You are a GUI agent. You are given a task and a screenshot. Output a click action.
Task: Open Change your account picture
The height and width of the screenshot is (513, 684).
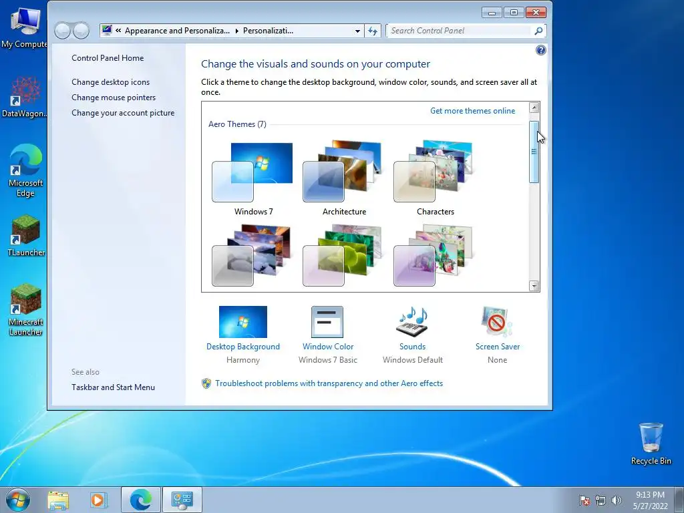[123, 112]
